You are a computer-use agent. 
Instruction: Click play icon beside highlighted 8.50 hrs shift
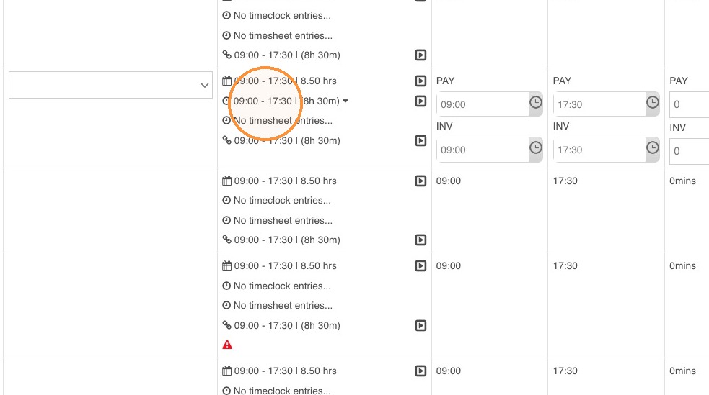point(420,81)
